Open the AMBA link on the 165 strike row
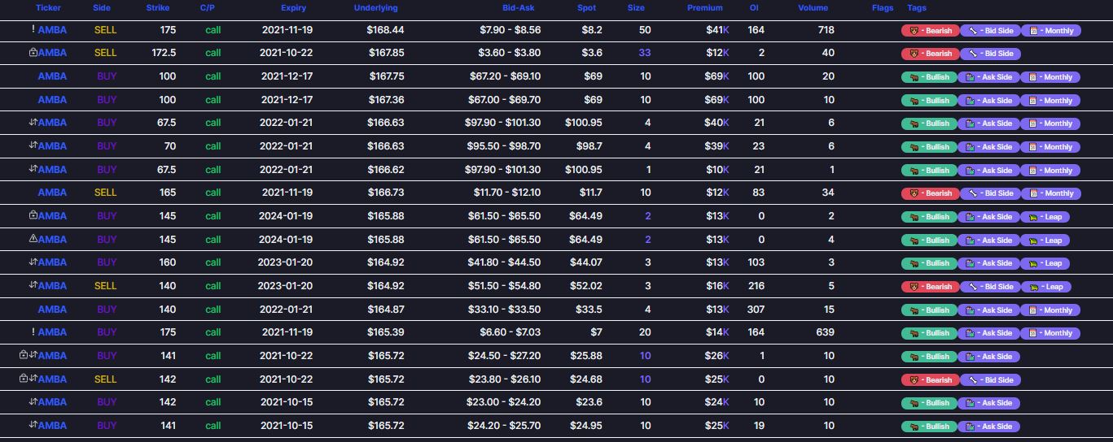Viewport: 1113px width, 442px height. (52, 193)
